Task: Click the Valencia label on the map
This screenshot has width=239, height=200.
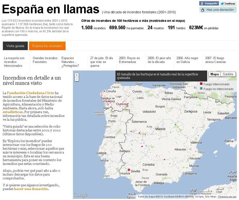Action: tap(196, 143)
